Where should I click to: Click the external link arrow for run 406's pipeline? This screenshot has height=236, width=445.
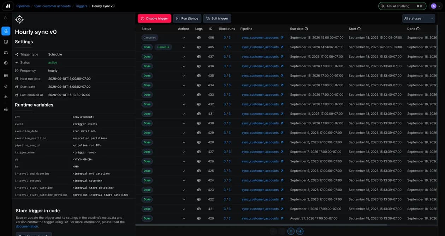282,38
